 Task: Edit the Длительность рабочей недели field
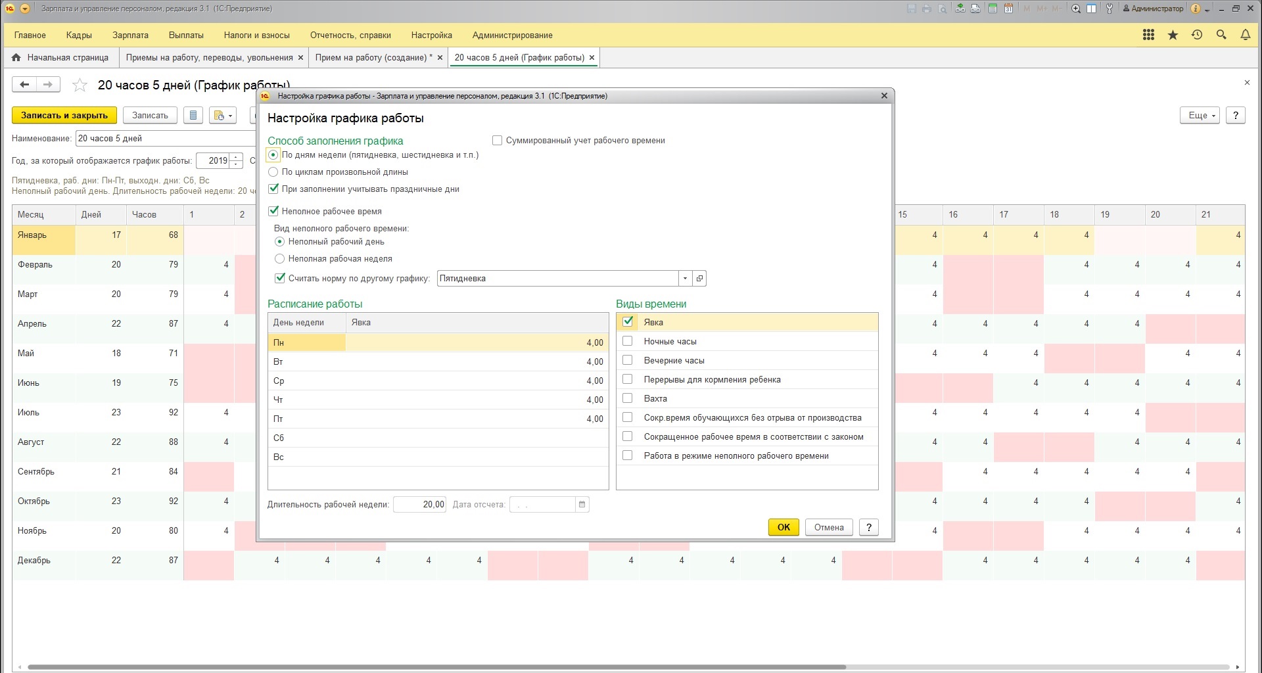pyautogui.click(x=419, y=504)
